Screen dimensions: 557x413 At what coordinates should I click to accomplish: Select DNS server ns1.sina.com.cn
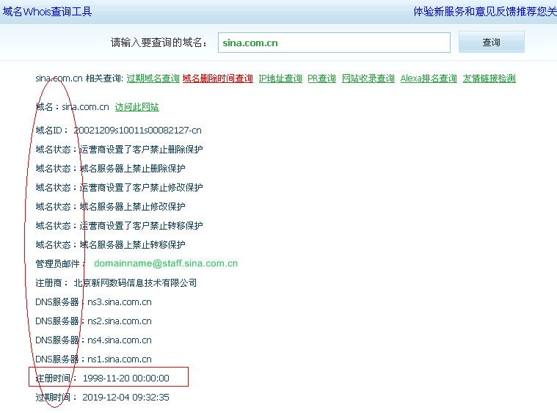[120, 359]
